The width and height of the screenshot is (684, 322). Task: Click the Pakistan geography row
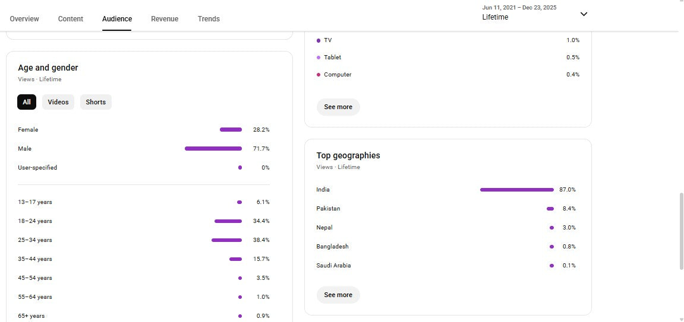[x=446, y=209]
